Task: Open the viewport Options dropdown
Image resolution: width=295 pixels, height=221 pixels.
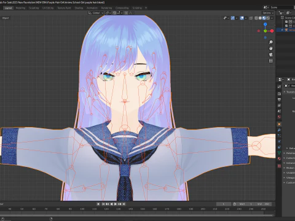Action: [268, 13]
